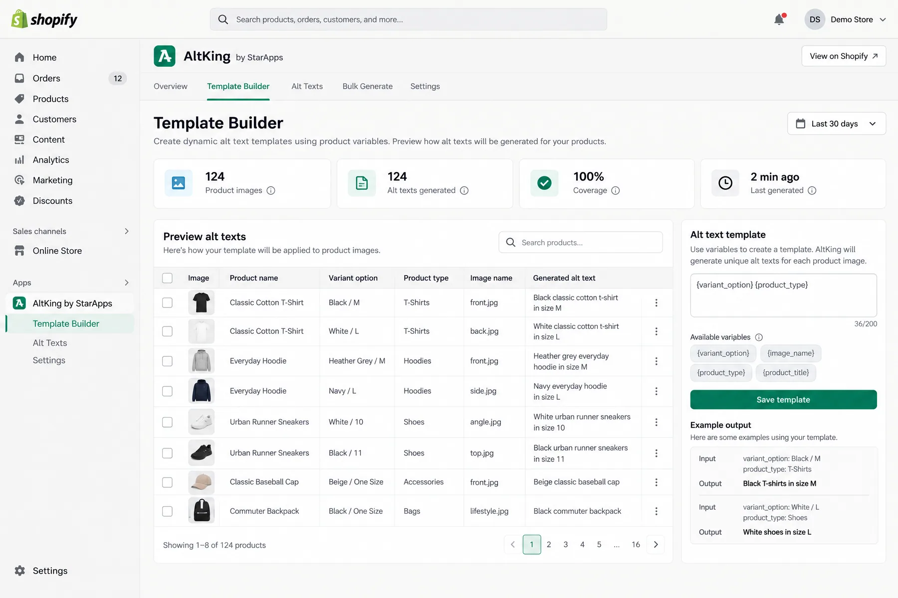This screenshot has width=898, height=598.
Task: Click the Search products field
Action: point(580,243)
